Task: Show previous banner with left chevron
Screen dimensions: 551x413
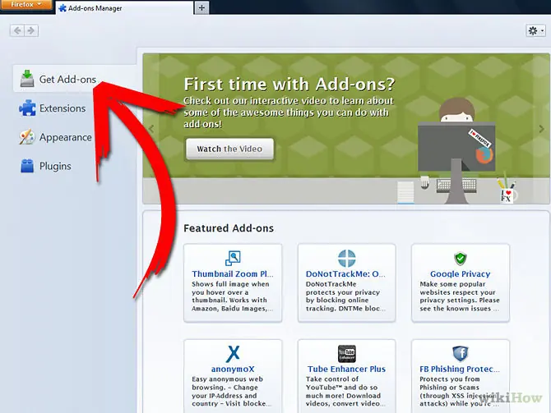Action: (151, 129)
